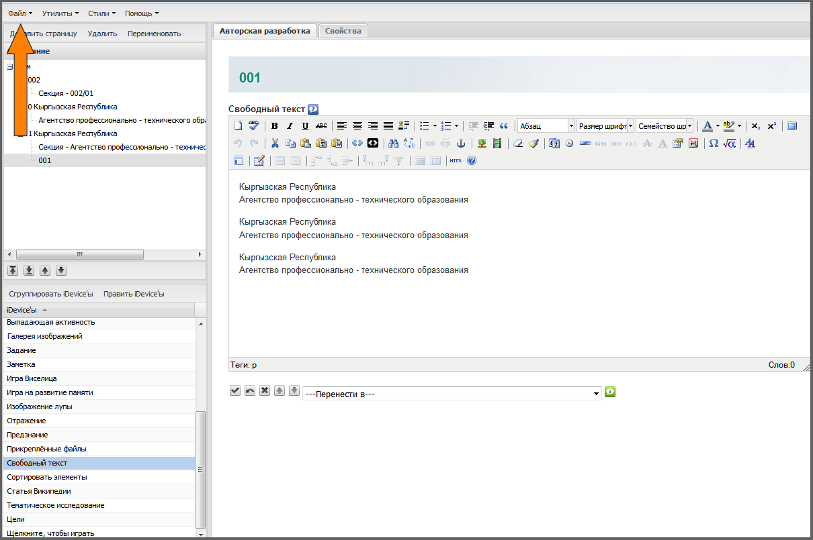Select Галерея изображений iDevice
This screenshot has height=540, width=813.
[x=99, y=336]
